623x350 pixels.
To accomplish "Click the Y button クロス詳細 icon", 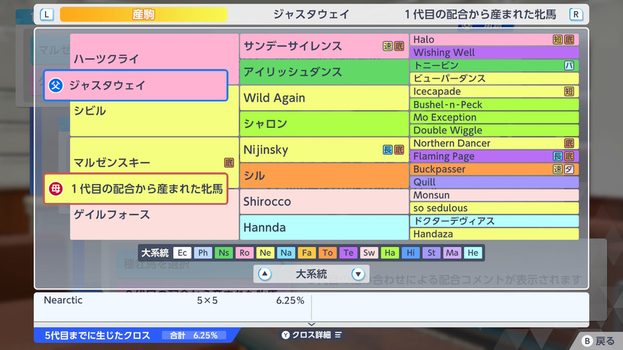I will click(x=285, y=335).
